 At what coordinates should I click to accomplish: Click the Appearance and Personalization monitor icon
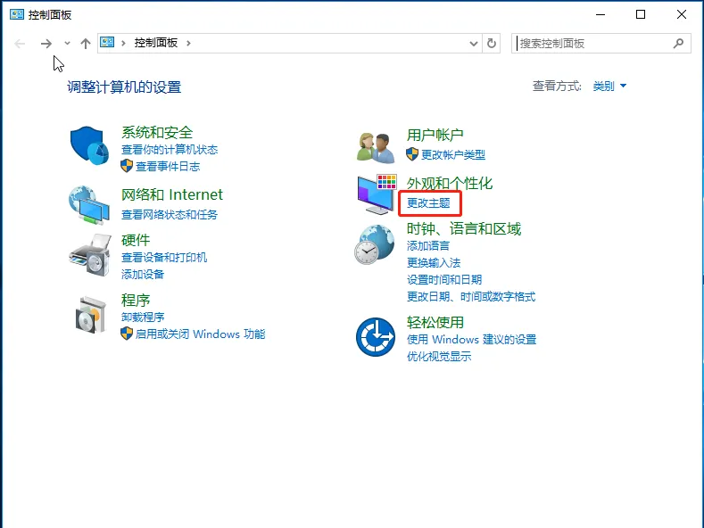tap(377, 194)
